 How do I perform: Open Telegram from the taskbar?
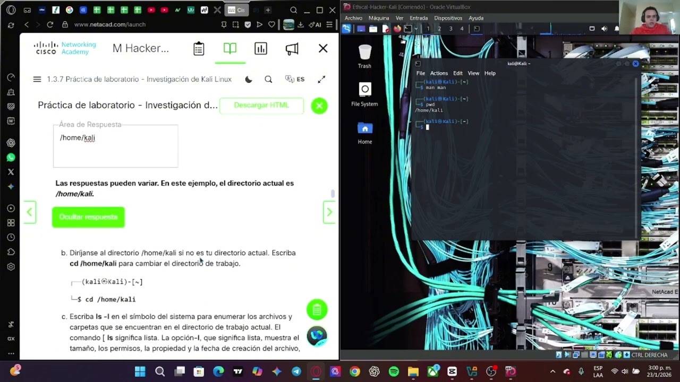[x=296, y=371]
